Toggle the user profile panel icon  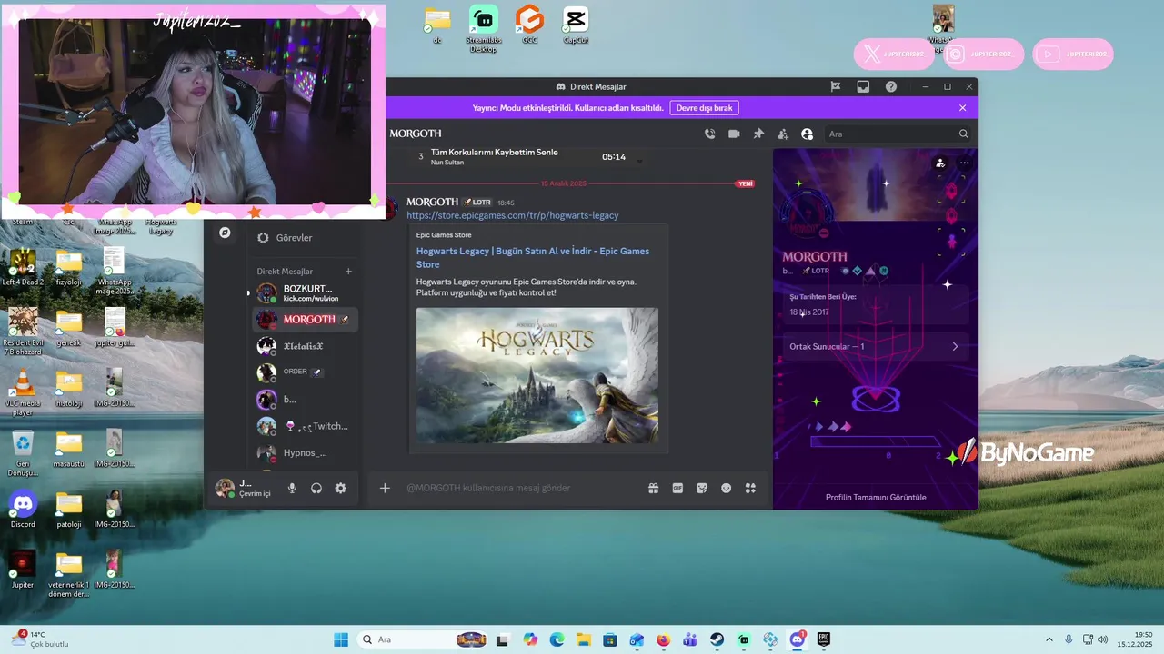point(807,134)
